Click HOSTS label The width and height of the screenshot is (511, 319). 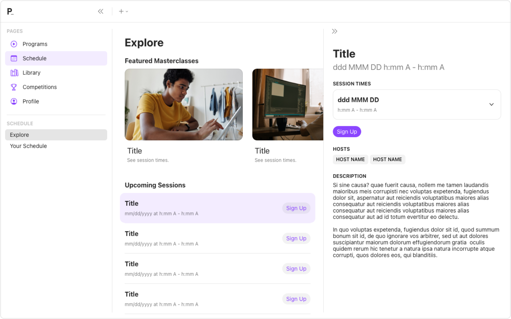(341, 149)
